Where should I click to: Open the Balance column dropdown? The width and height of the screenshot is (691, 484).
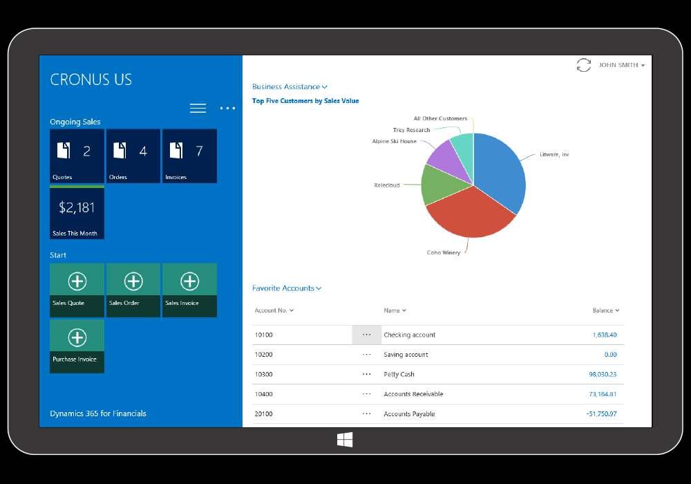pyautogui.click(x=606, y=310)
